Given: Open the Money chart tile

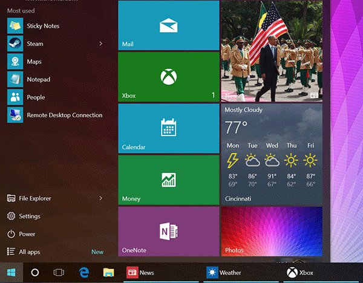Looking at the screenshot, I should 169,180.
